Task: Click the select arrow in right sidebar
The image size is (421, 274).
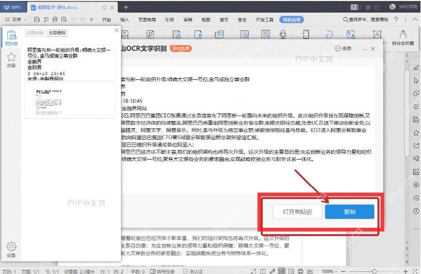Action: coord(416,81)
